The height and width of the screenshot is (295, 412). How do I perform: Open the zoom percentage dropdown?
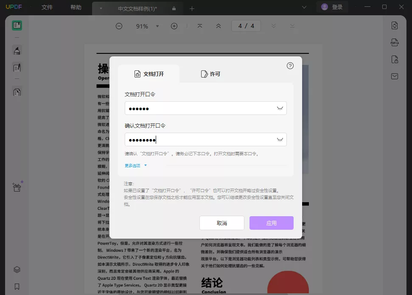click(x=157, y=26)
